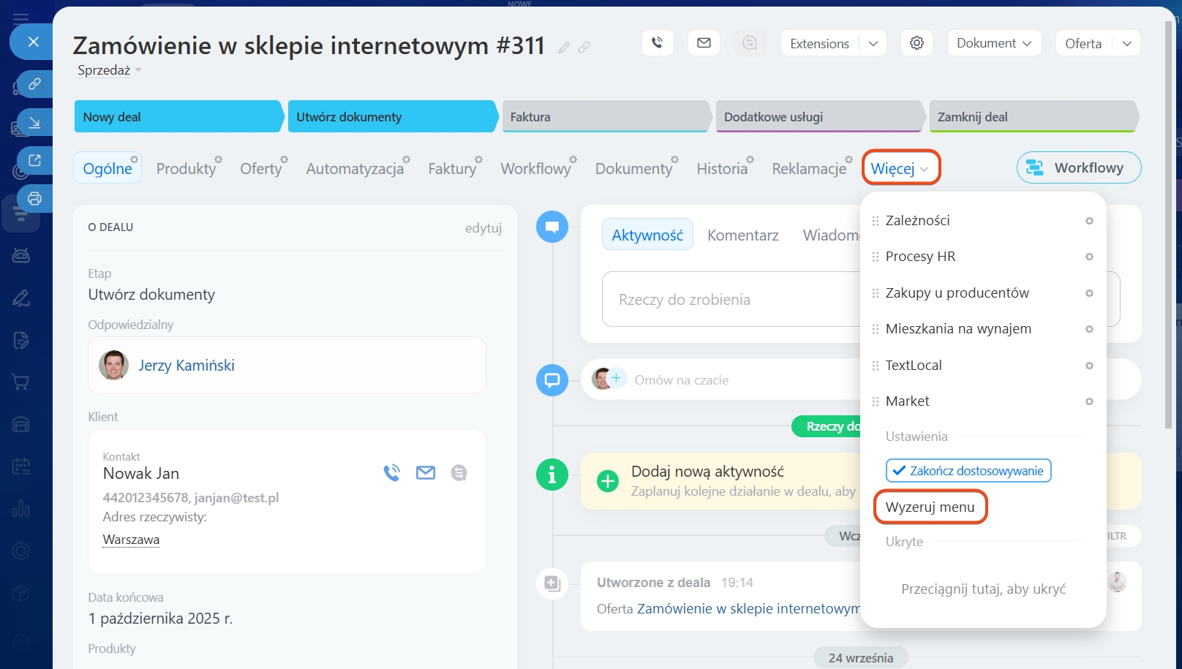Image resolution: width=1182 pixels, height=669 pixels.
Task: Open the settings gear in header
Action: (916, 43)
